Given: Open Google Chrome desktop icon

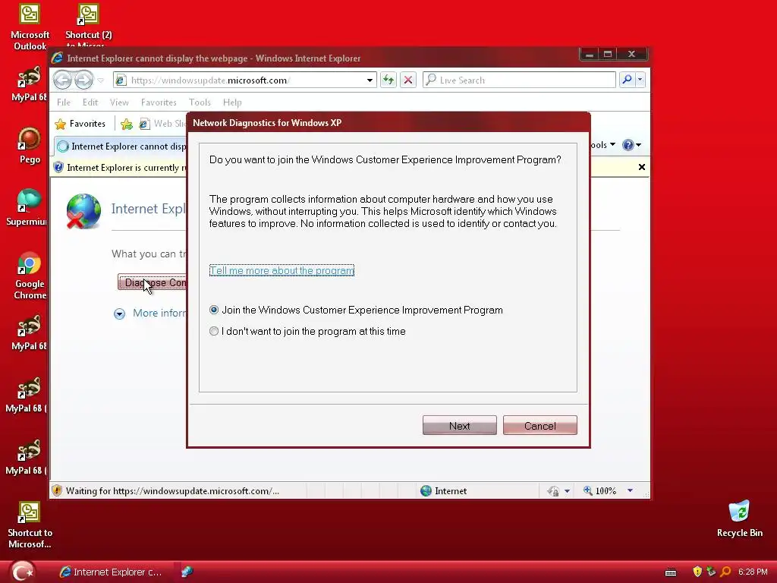Looking at the screenshot, I should (x=30, y=276).
